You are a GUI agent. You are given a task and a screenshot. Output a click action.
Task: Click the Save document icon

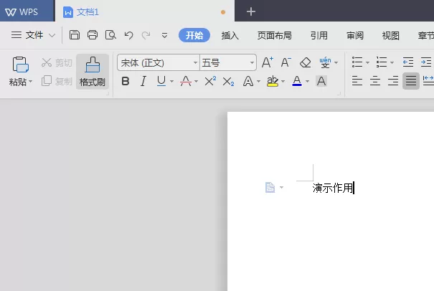75,35
